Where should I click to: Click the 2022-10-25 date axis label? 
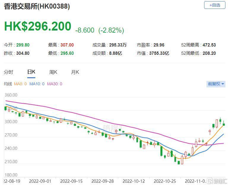[165, 181]
